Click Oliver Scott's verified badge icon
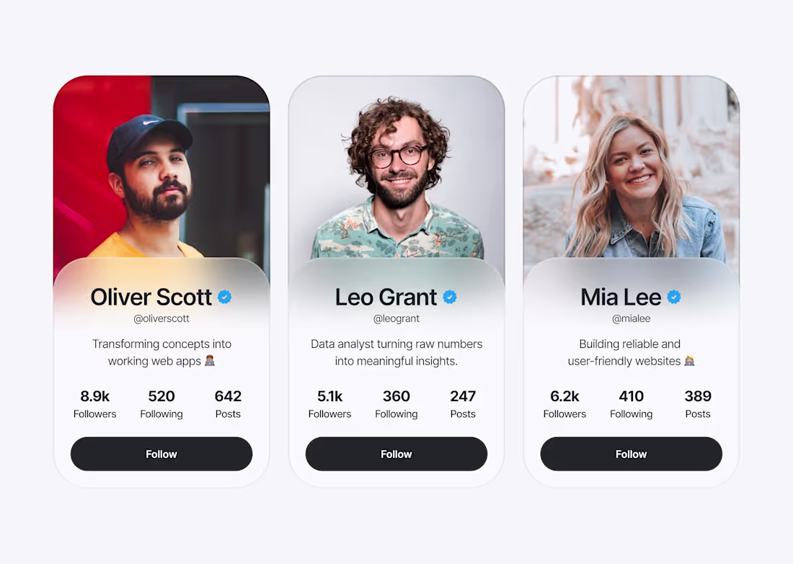The image size is (793, 564). tap(224, 296)
